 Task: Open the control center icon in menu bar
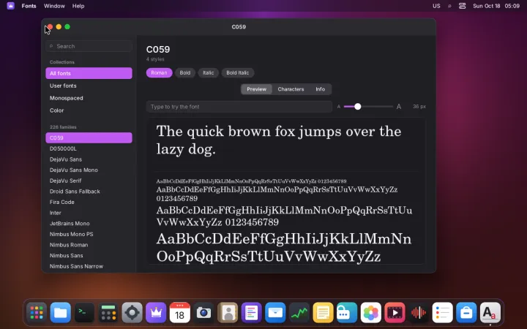(462, 6)
